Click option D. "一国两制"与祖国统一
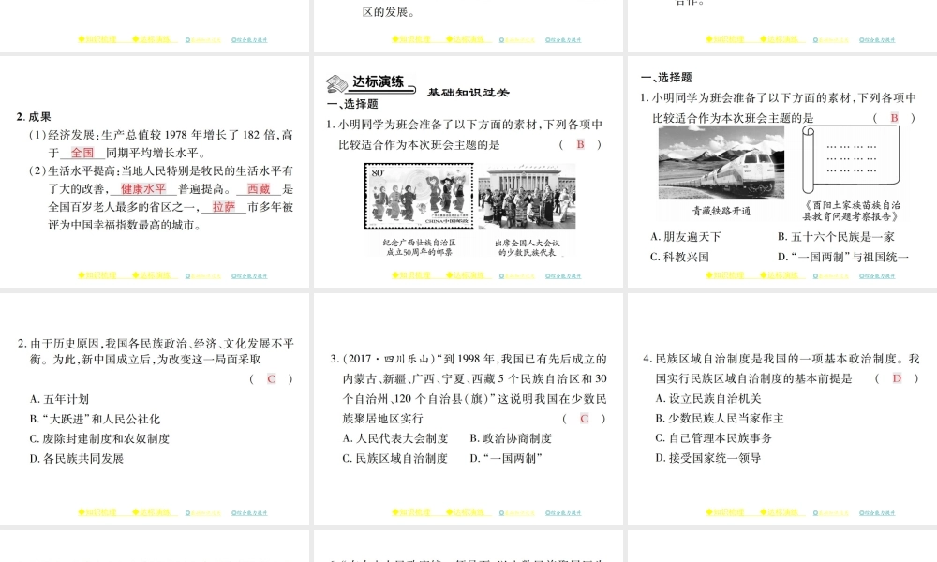This screenshot has width=937, height=562. pos(843,258)
